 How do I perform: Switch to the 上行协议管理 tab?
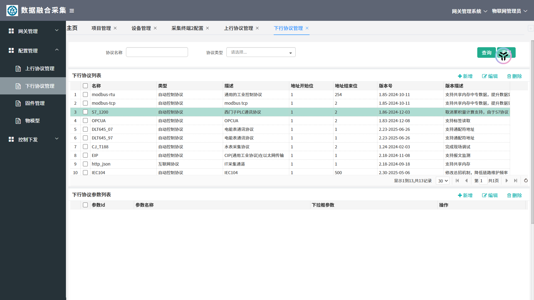coord(238,28)
